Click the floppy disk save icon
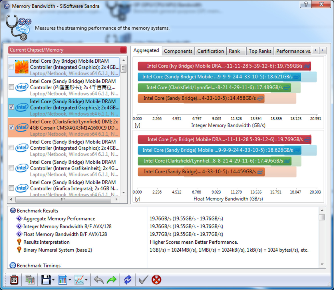 coord(46,280)
